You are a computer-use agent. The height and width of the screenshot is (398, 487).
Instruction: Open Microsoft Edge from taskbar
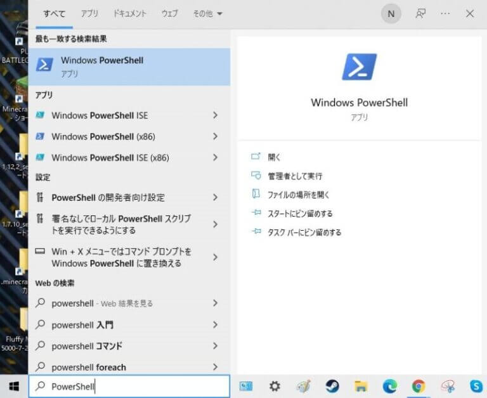click(x=390, y=387)
